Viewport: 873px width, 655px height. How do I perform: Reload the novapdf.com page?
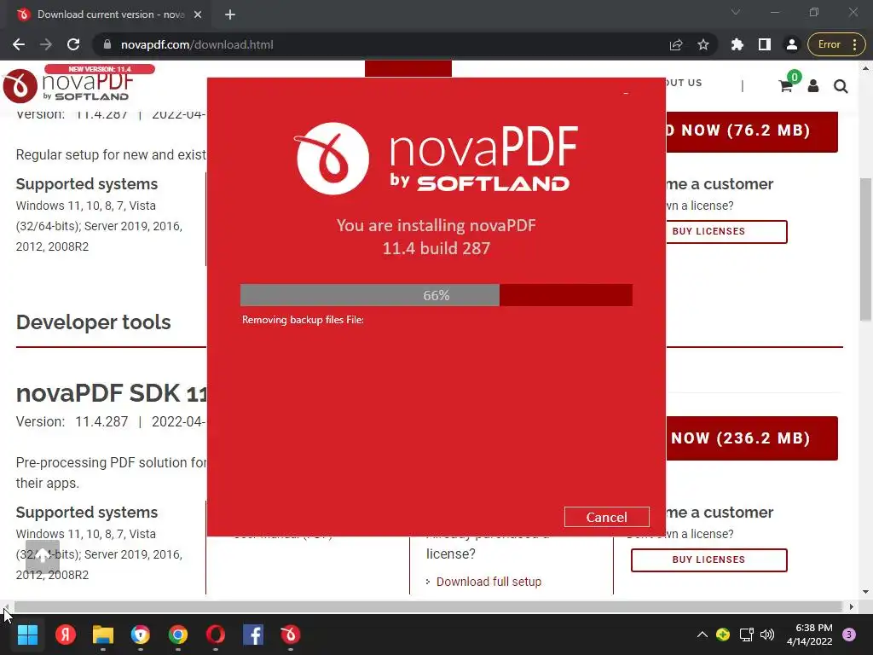(x=73, y=44)
